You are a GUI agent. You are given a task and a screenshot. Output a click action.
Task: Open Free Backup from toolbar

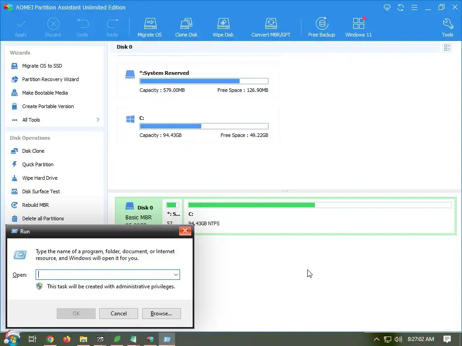321,27
